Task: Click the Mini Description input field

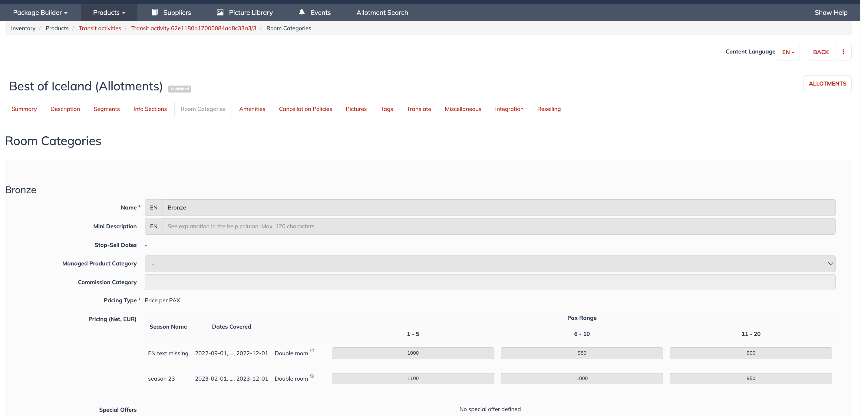Action: 499,226
